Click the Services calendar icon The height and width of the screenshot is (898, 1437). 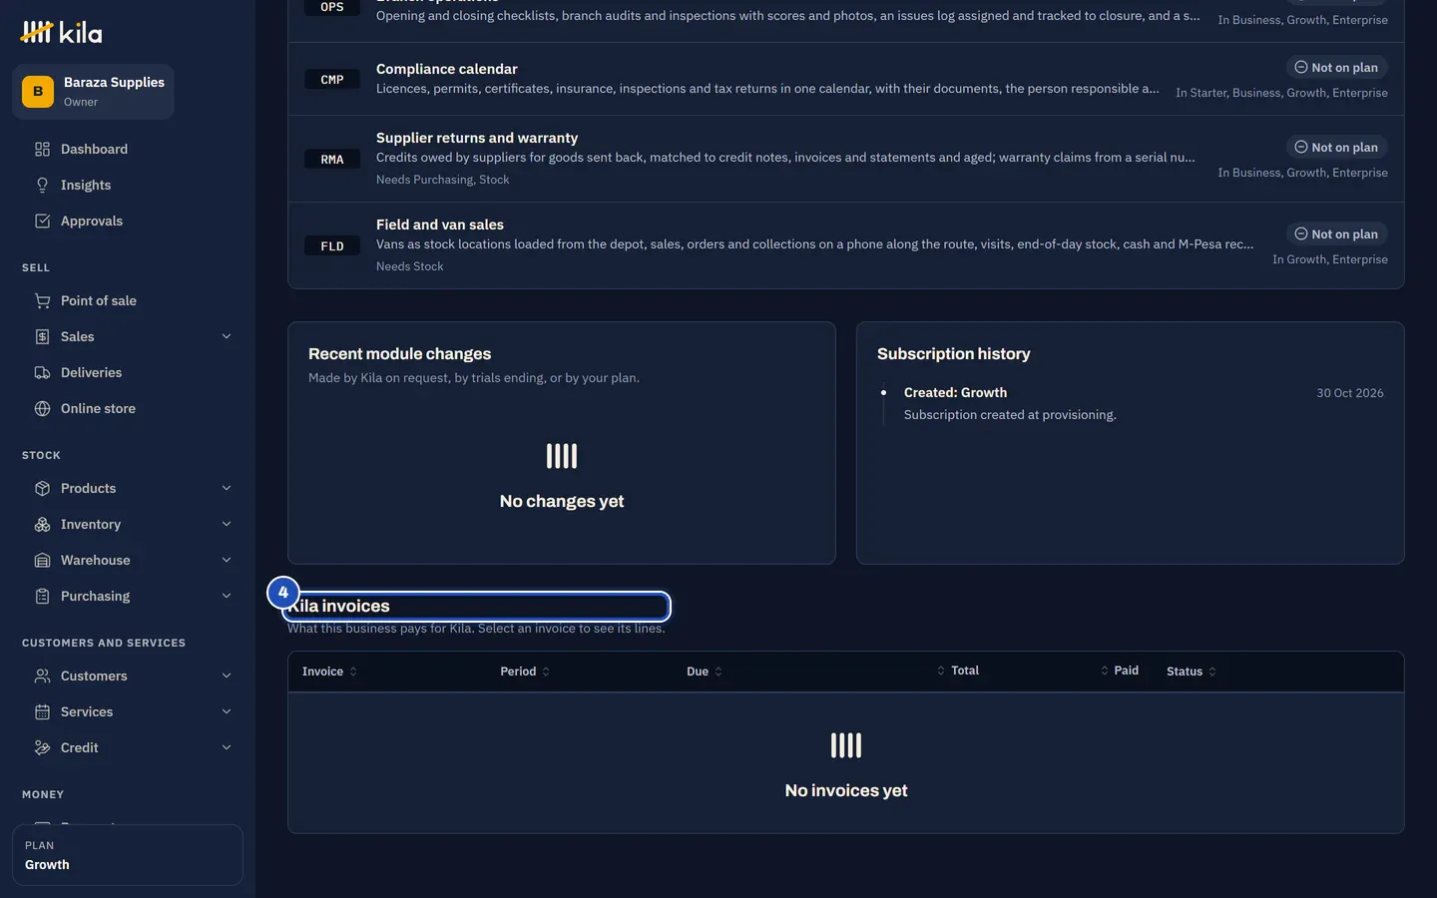pyautogui.click(x=42, y=712)
